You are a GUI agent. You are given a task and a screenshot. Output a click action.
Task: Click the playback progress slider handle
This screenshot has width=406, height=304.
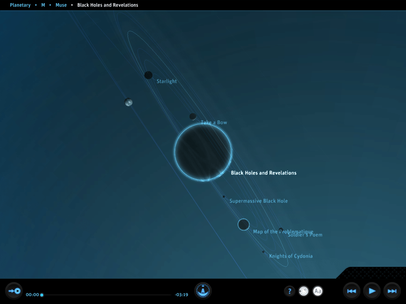[42, 294]
